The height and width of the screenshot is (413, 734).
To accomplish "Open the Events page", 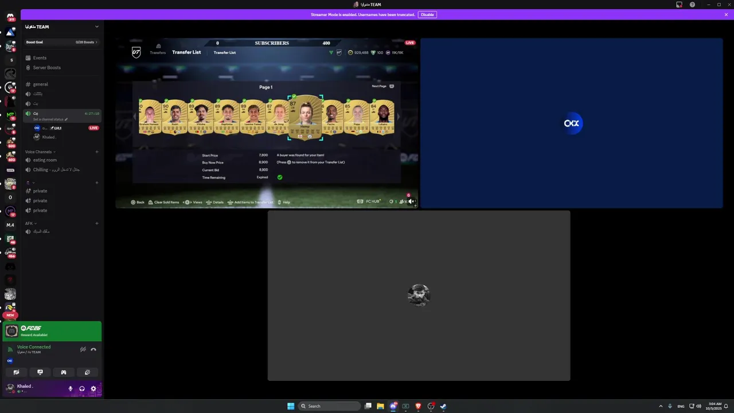I will pyautogui.click(x=62, y=58).
